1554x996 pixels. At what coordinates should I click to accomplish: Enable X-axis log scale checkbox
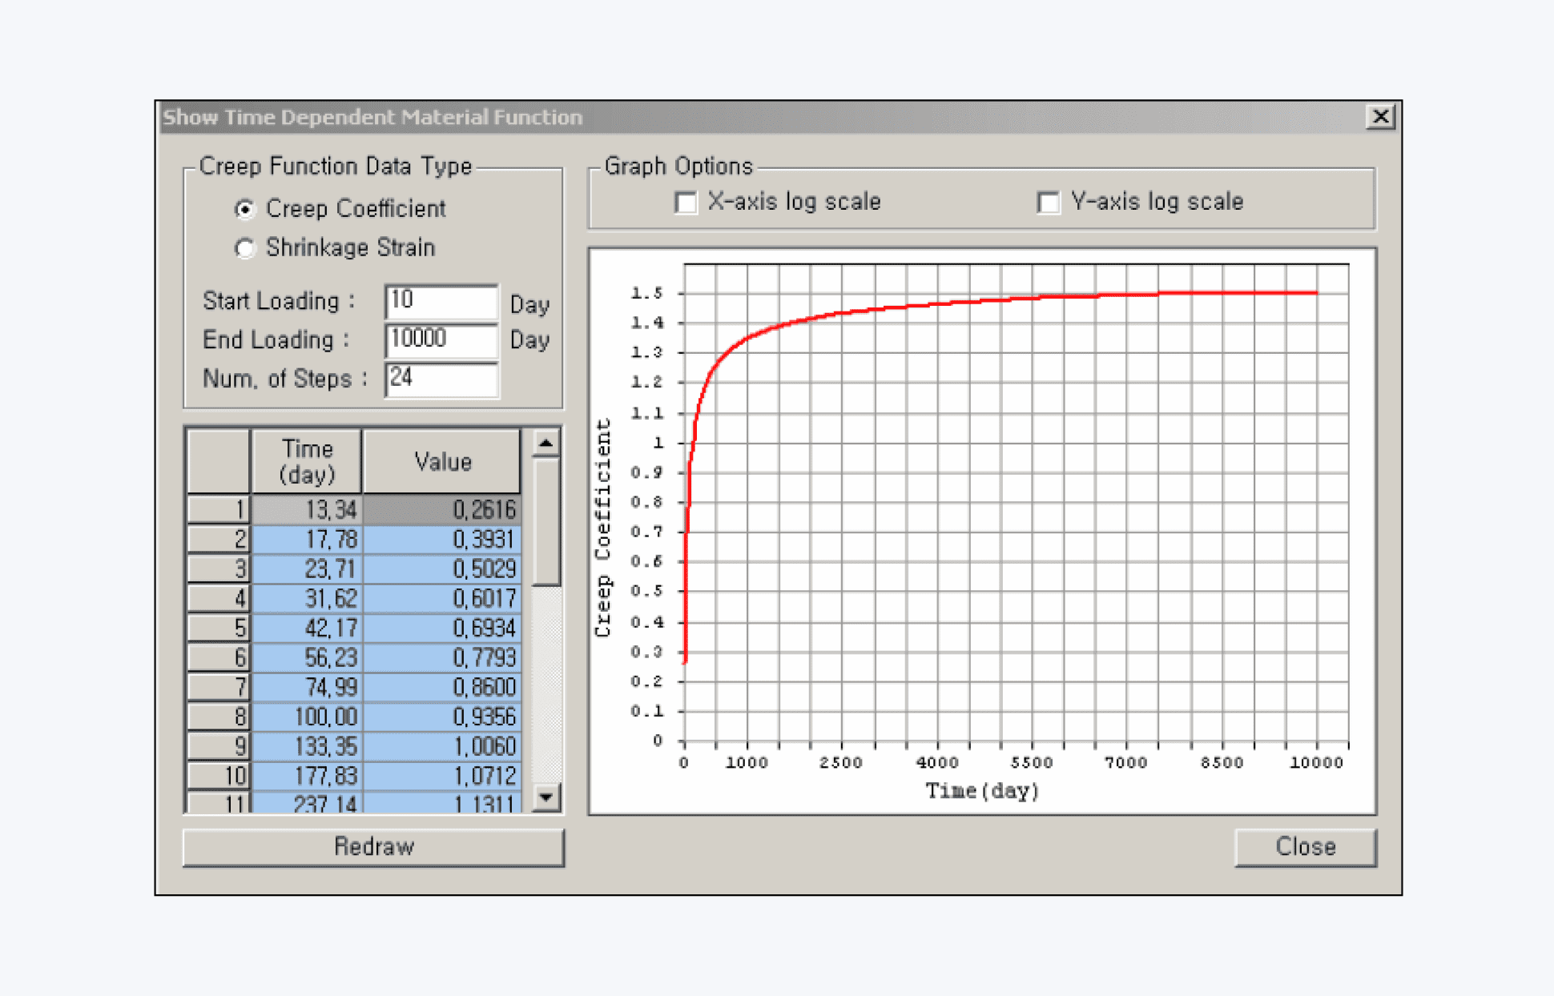pyautogui.click(x=686, y=203)
